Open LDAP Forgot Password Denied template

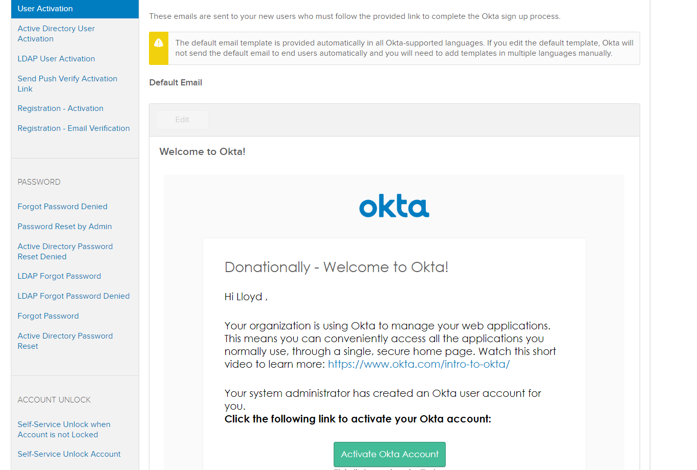(74, 296)
